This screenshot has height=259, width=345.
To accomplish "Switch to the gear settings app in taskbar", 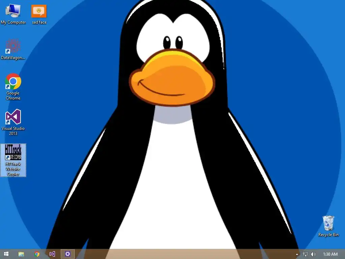I will point(67,254).
